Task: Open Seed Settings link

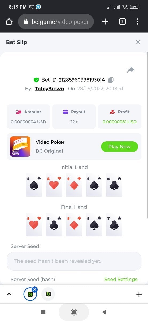Action: point(121,279)
